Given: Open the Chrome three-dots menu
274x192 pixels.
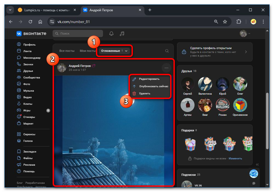Looking at the screenshot, I should (263, 22).
